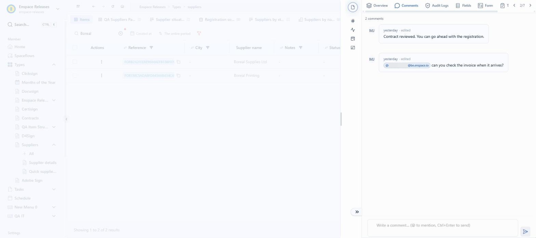The width and height of the screenshot is (536, 238).
Task: Expand the Enspace Rele... sidebar item
Action: click(54, 100)
